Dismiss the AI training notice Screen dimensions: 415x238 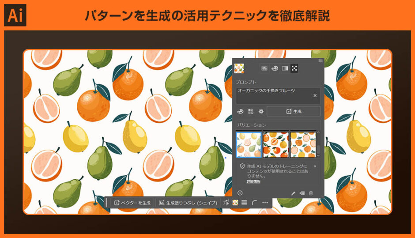315,166
